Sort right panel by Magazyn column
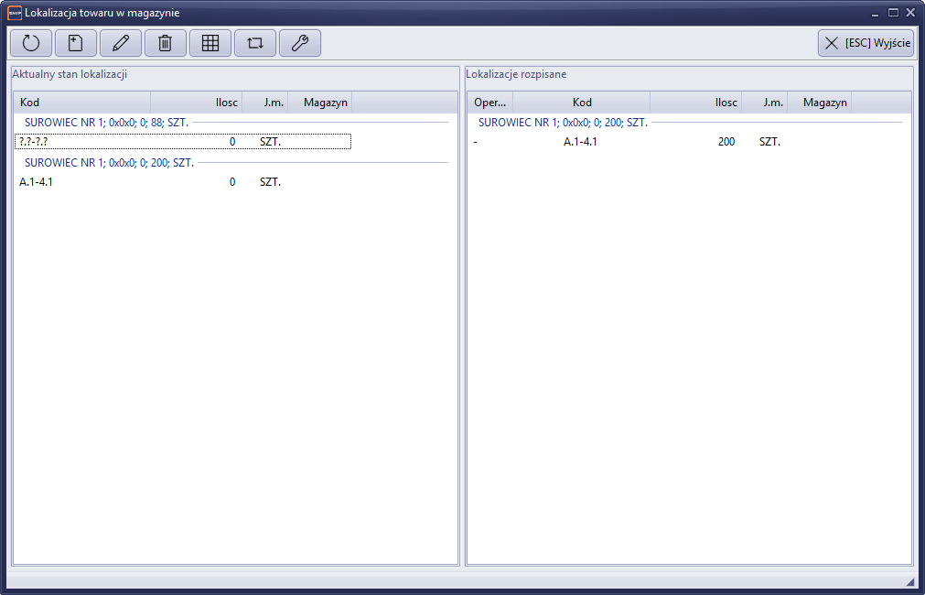Screen dimensions: 925x595 coord(819,103)
